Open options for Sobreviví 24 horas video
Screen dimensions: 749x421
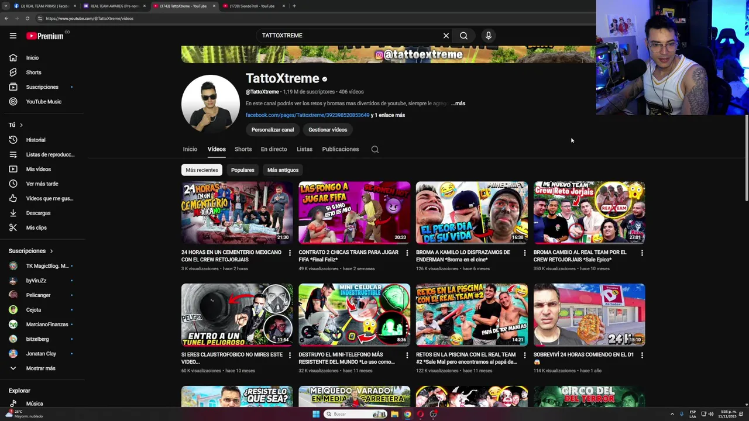pyautogui.click(x=642, y=355)
